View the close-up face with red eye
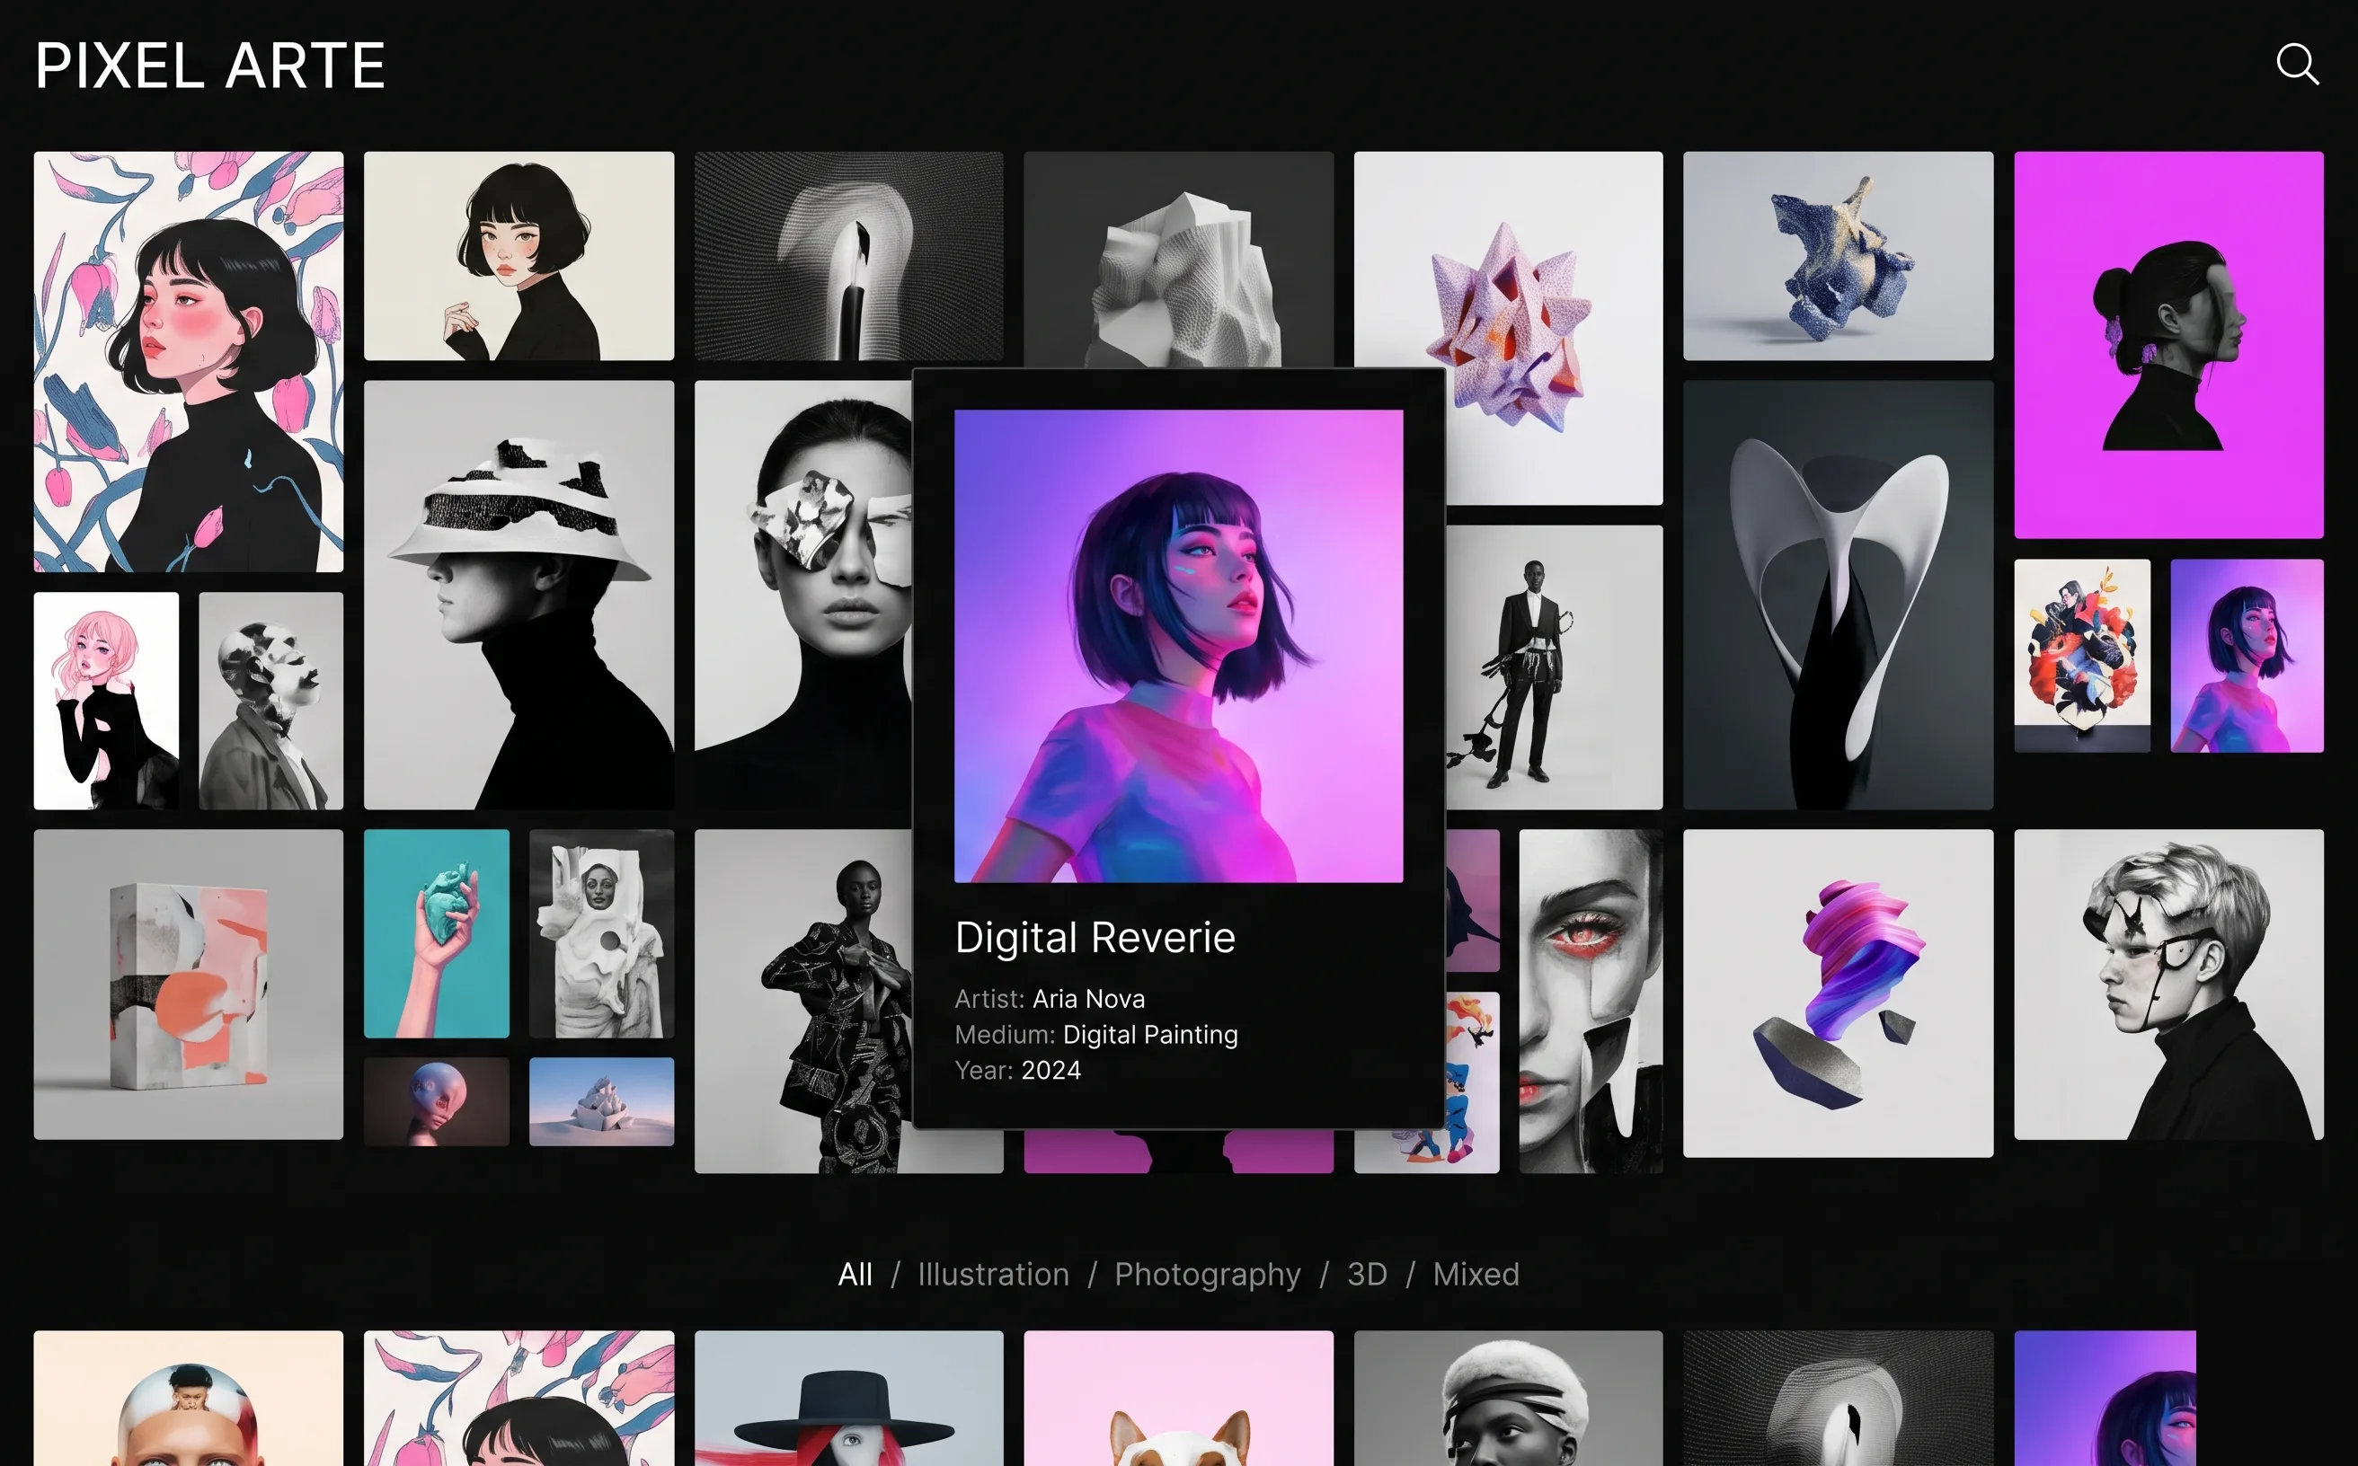The image size is (2358, 1466). tap(1591, 1002)
